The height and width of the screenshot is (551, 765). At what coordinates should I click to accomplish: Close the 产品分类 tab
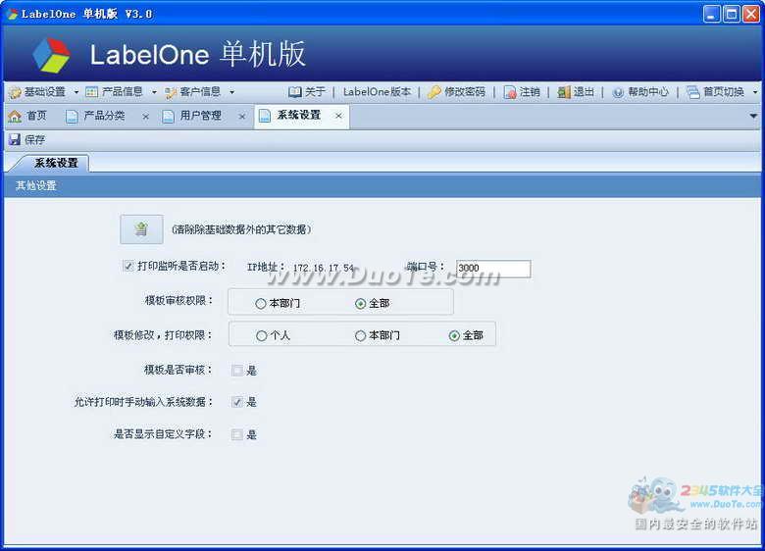(x=145, y=117)
